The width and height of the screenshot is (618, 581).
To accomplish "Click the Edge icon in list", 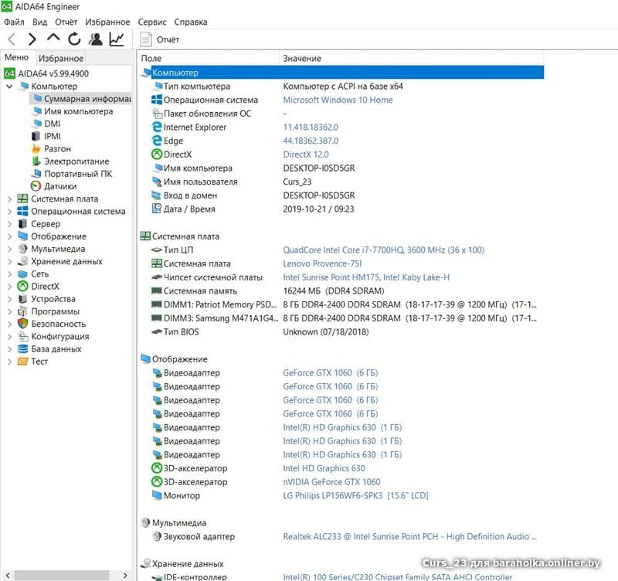I will coord(157,141).
